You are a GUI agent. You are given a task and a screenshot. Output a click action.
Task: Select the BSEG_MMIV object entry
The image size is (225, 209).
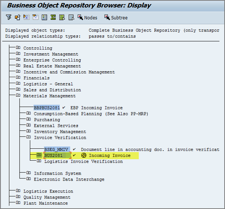57,149
